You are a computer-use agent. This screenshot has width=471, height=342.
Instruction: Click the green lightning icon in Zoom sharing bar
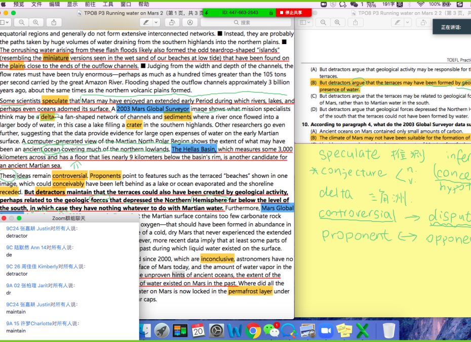(x=207, y=13)
